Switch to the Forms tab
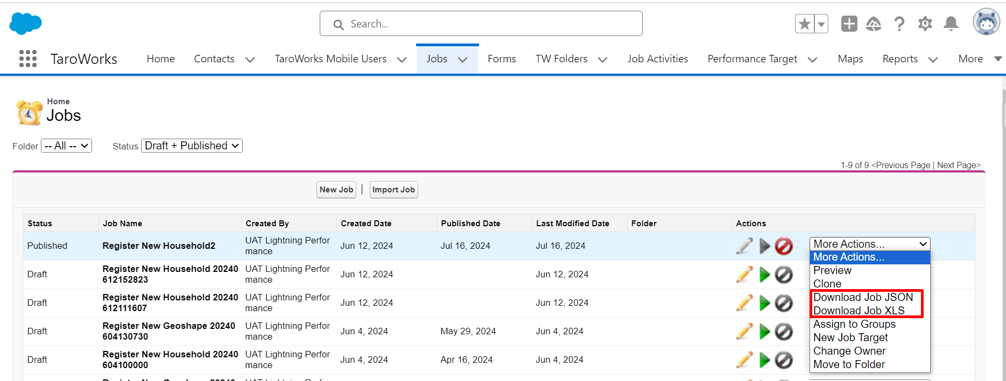 point(502,59)
